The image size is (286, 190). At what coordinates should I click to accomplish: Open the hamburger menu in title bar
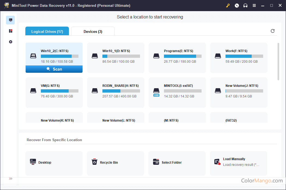(x=254, y=5)
